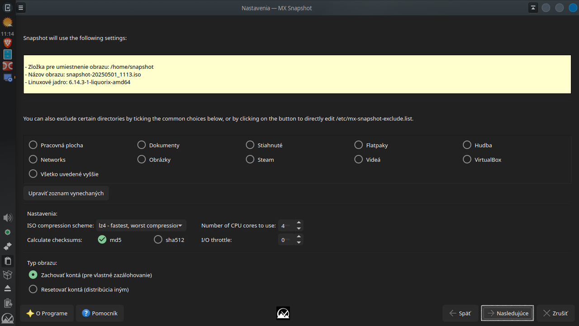The height and width of the screenshot is (326, 579).
Task: Click the O Programe button
Action: pyautogui.click(x=47, y=313)
